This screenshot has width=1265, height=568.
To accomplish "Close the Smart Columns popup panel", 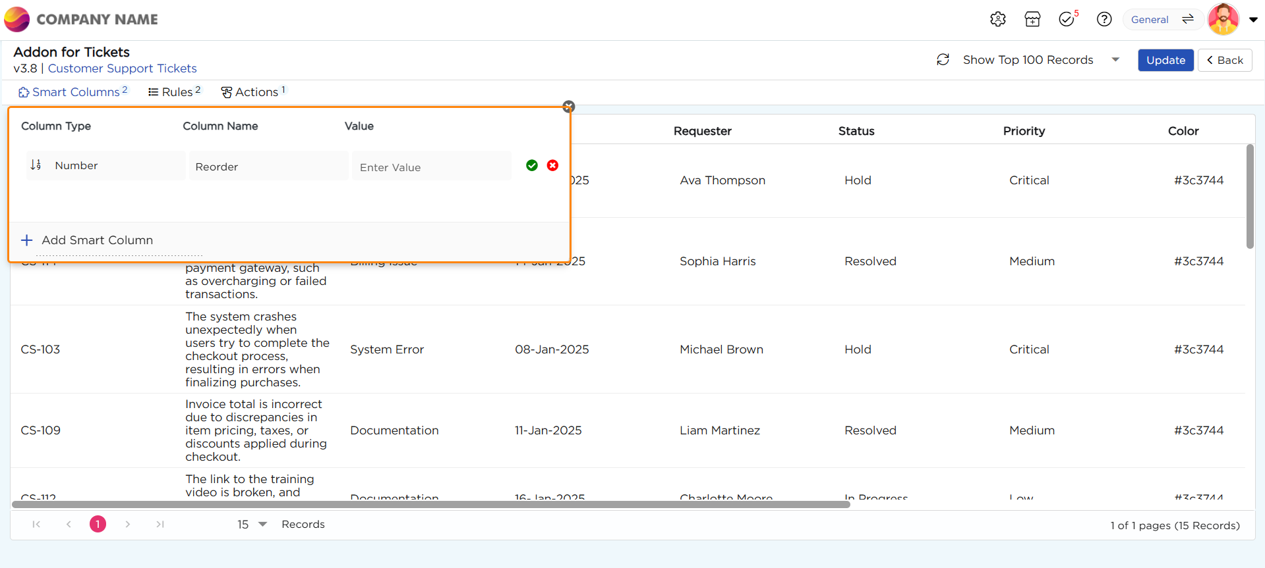I will tap(569, 107).
